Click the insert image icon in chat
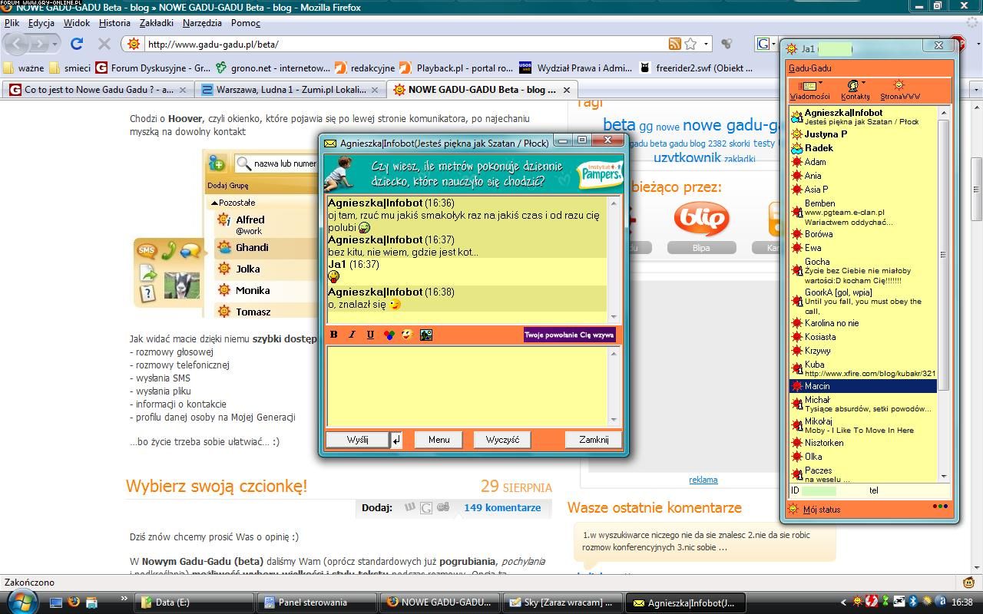 pyautogui.click(x=426, y=335)
